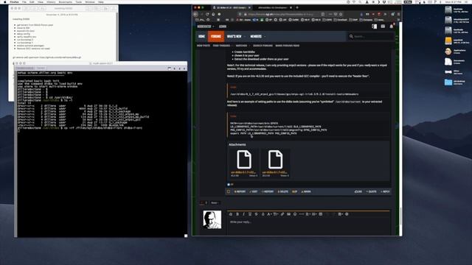
Task: Click the Firefox reload button
Action: tap(207, 14)
